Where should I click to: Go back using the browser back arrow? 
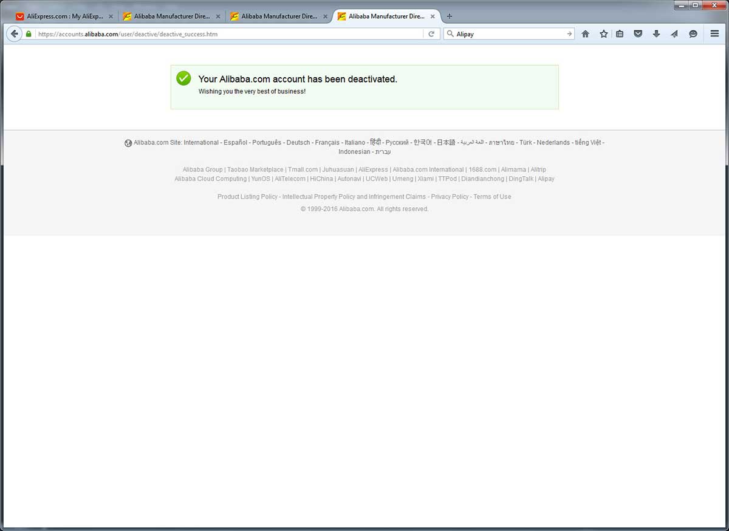pyautogui.click(x=14, y=34)
